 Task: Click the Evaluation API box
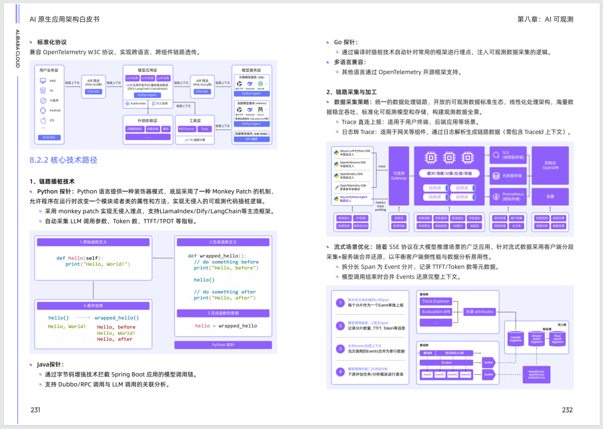(435, 312)
